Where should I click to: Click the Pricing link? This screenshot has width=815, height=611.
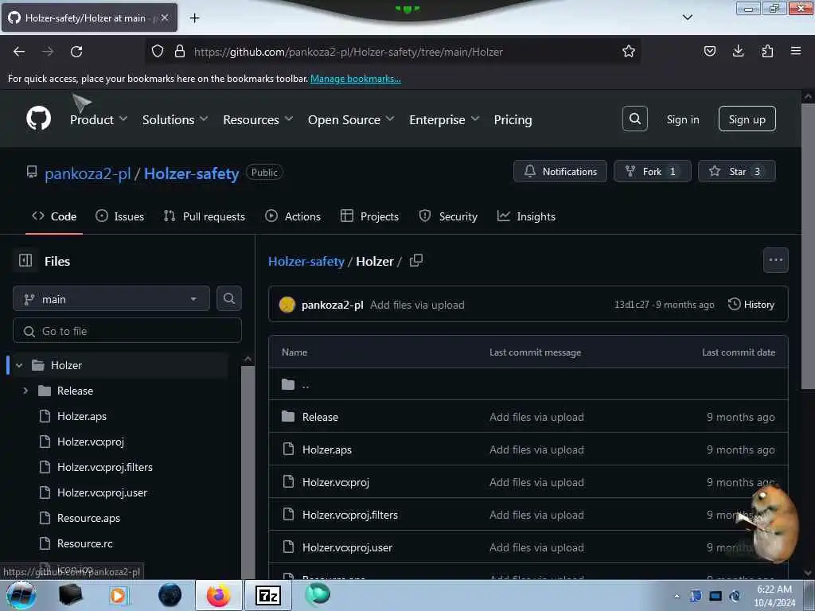point(513,119)
